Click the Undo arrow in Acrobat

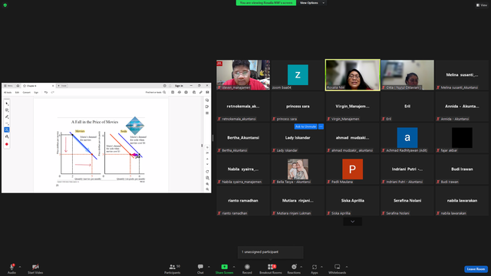pyautogui.click(x=46, y=92)
